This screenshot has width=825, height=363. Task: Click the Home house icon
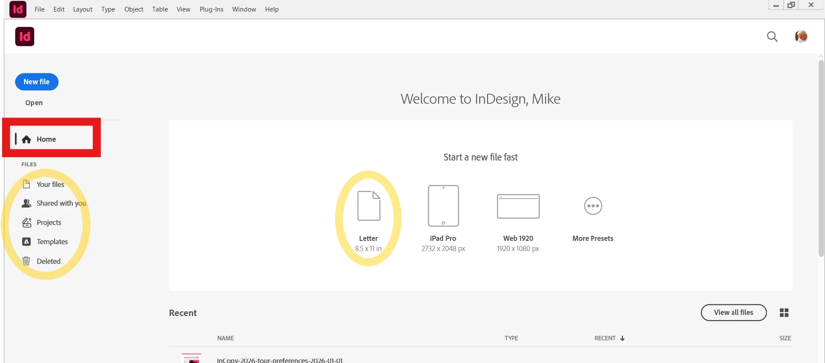tap(27, 139)
